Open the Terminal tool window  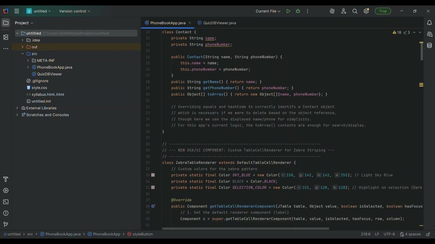point(6,202)
